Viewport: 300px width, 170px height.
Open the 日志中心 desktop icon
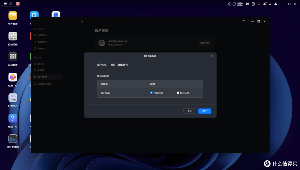click(x=12, y=98)
